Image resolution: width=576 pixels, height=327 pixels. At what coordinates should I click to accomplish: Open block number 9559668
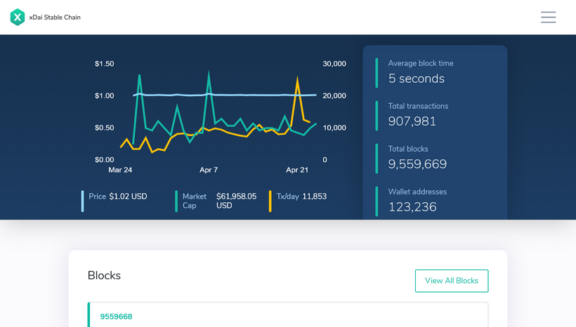click(x=116, y=316)
